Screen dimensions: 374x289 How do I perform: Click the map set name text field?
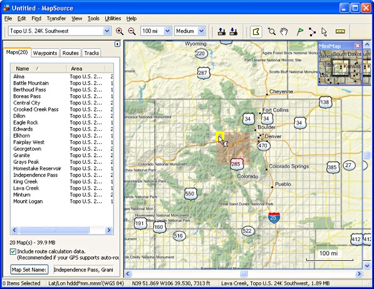[83, 270]
